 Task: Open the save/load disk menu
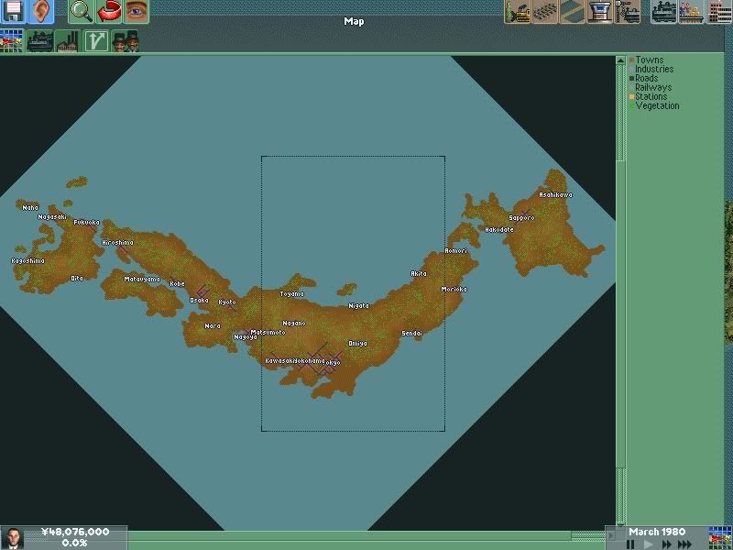[14, 11]
